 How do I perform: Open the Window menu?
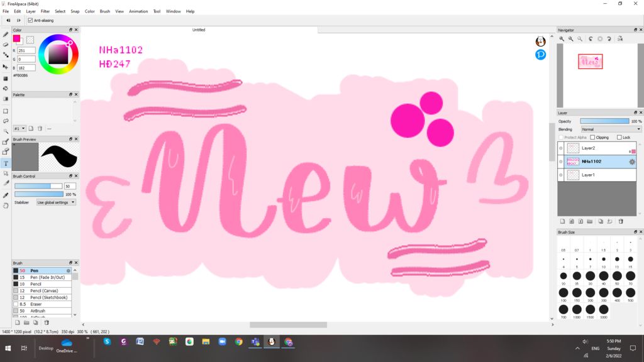click(174, 11)
